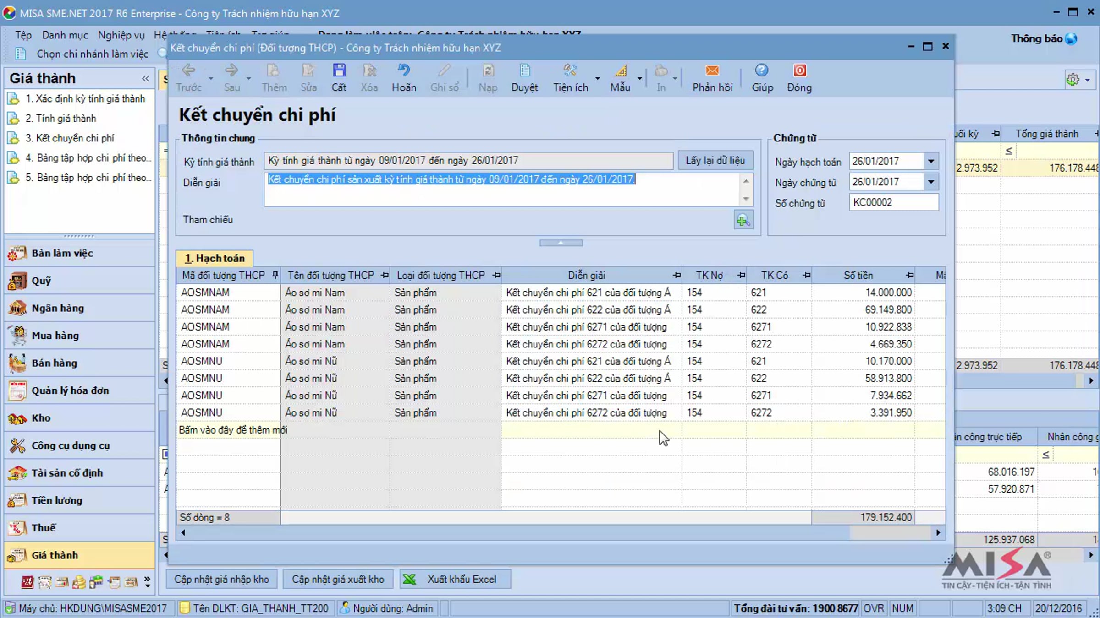The width and height of the screenshot is (1100, 618).
Task: Open the Bàn làm việc desktop module
Action: pyautogui.click(x=80, y=253)
